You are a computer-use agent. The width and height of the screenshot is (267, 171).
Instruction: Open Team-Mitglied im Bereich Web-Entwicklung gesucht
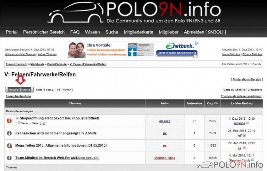57,158
